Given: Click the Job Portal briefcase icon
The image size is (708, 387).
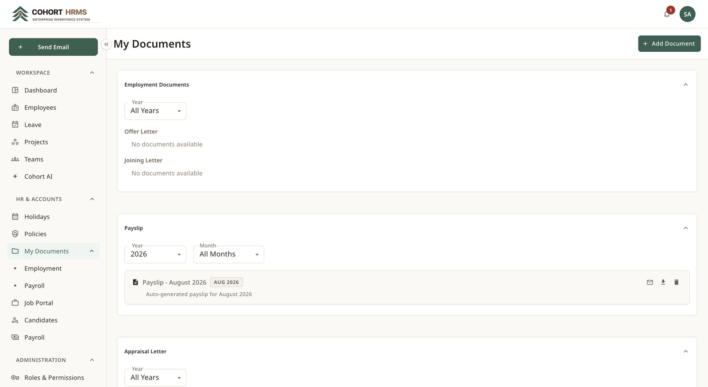Looking at the screenshot, I should coord(15,303).
